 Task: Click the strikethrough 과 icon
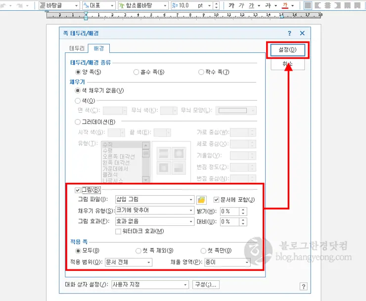268,5
